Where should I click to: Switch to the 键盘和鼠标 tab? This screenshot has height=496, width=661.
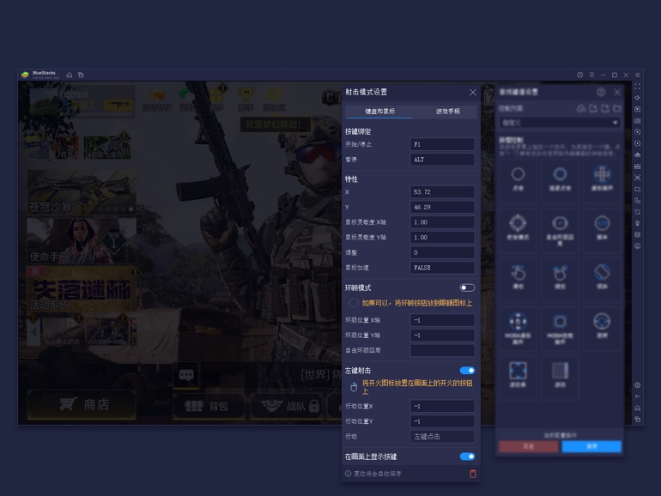pyautogui.click(x=379, y=112)
